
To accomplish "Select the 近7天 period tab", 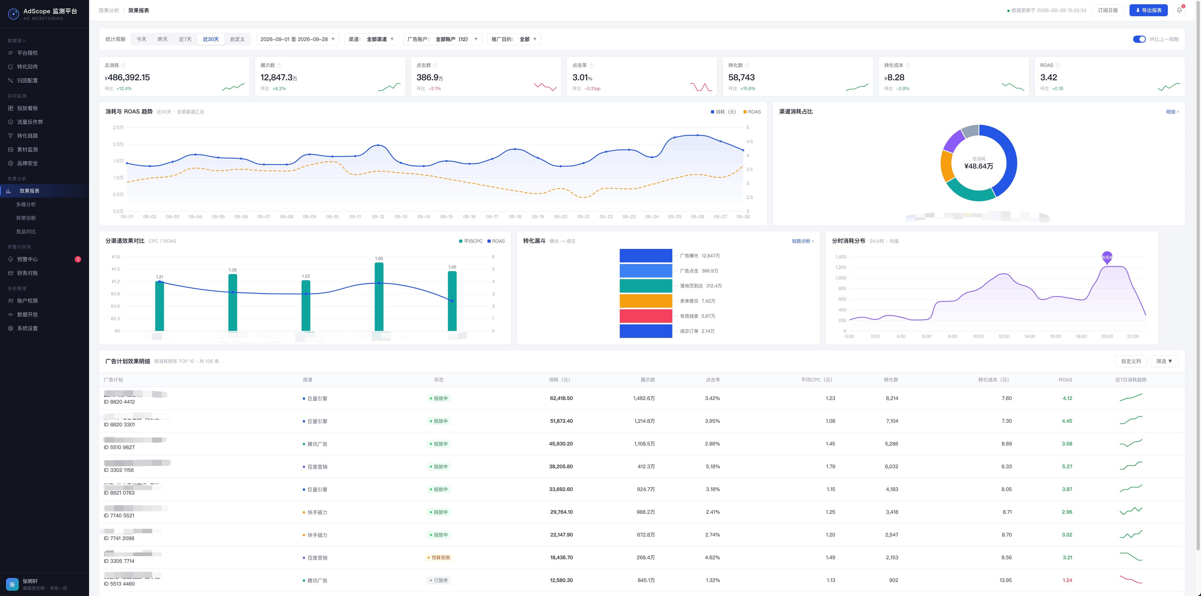I will click(x=185, y=39).
